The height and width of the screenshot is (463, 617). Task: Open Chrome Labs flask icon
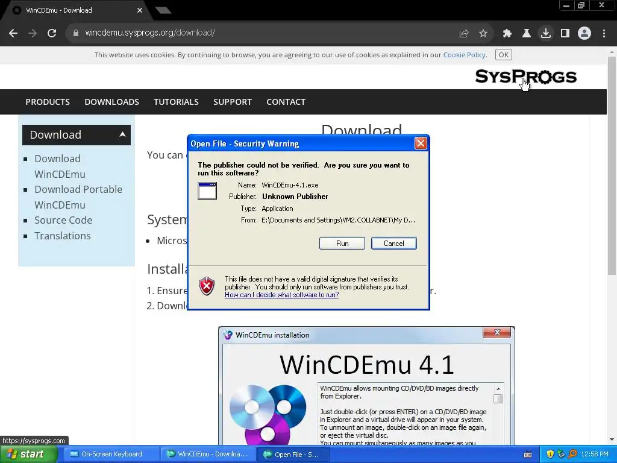pos(527,34)
